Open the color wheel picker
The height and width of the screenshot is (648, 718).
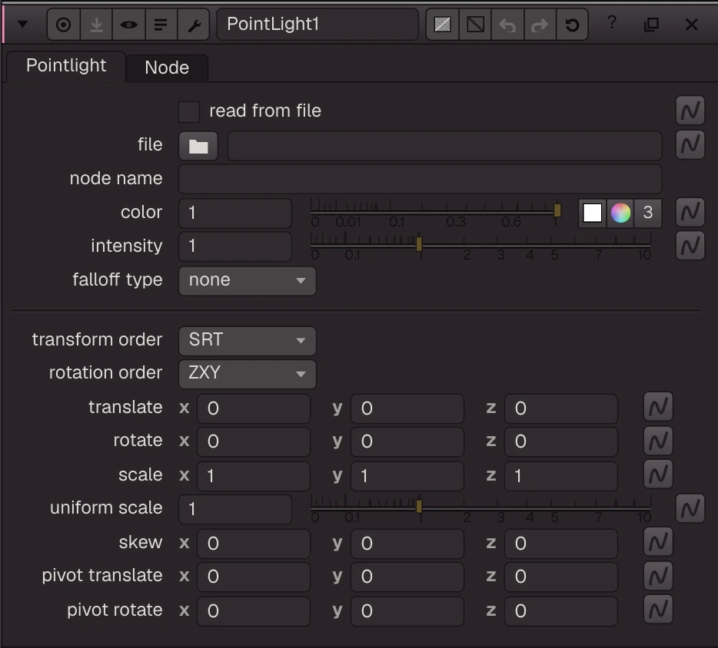[x=620, y=213]
